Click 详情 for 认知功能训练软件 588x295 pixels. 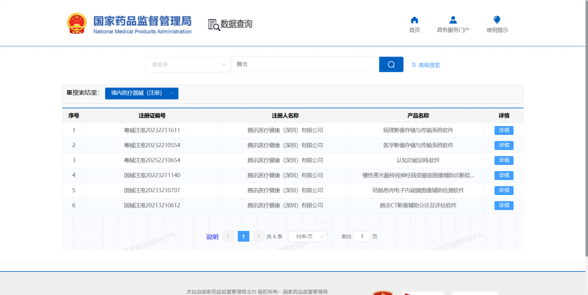(504, 160)
